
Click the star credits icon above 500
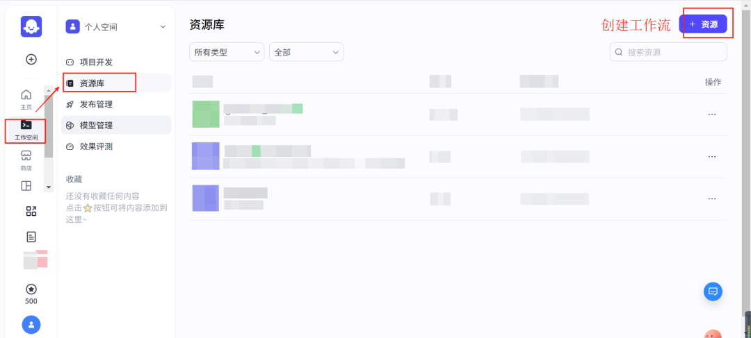click(31, 289)
